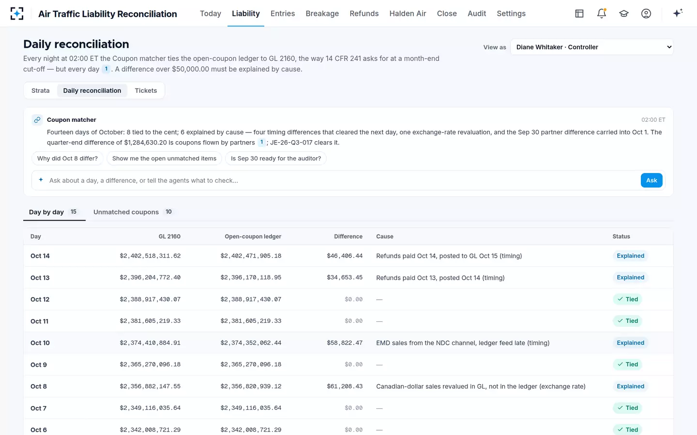Image resolution: width=697 pixels, height=435 pixels.
Task: Click the Oct 13 Explained status badge
Action: 630,277
